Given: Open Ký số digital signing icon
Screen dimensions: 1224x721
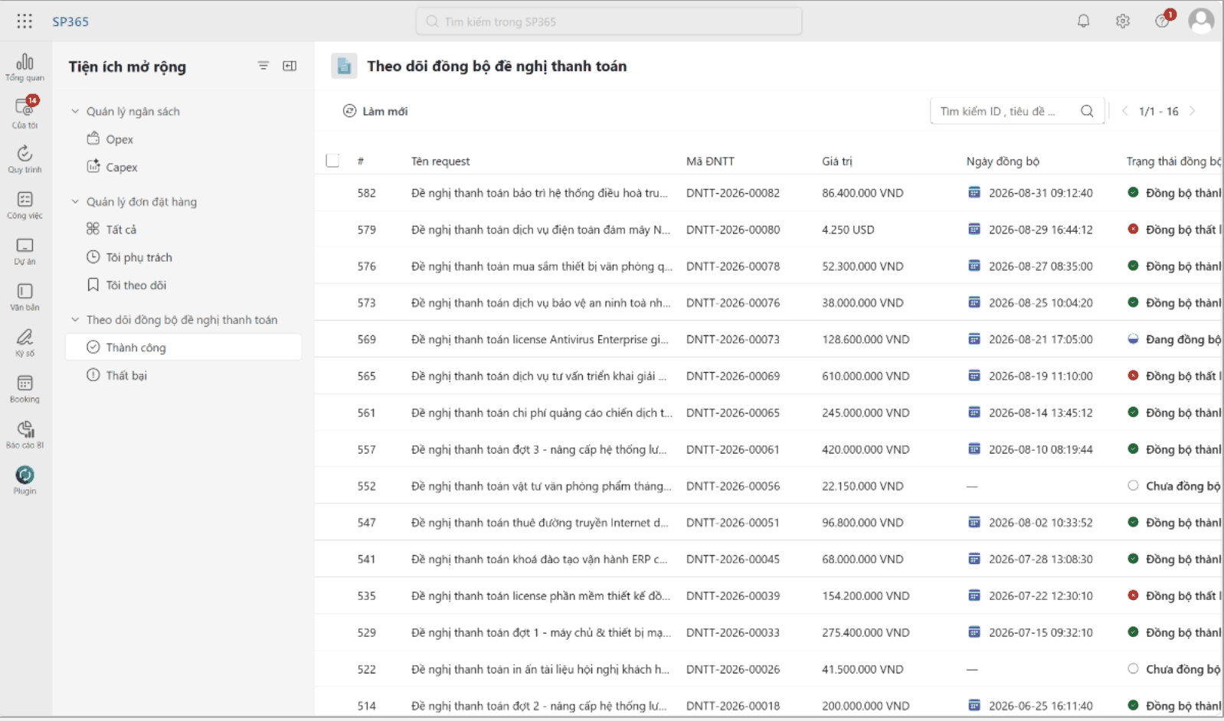Looking at the screenshot, I should tap(25, 342).
